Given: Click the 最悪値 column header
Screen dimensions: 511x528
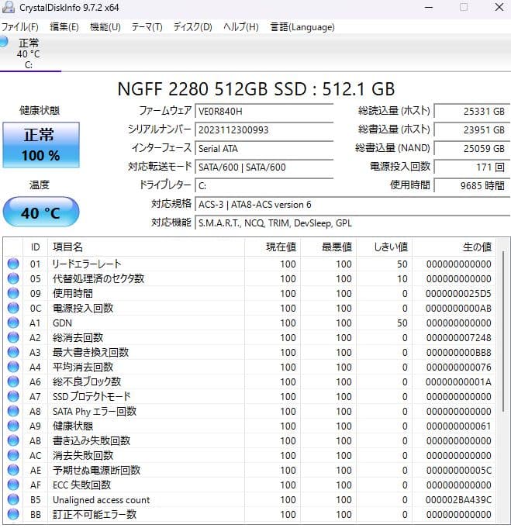Looking at the screenshot, I should 329,247.
